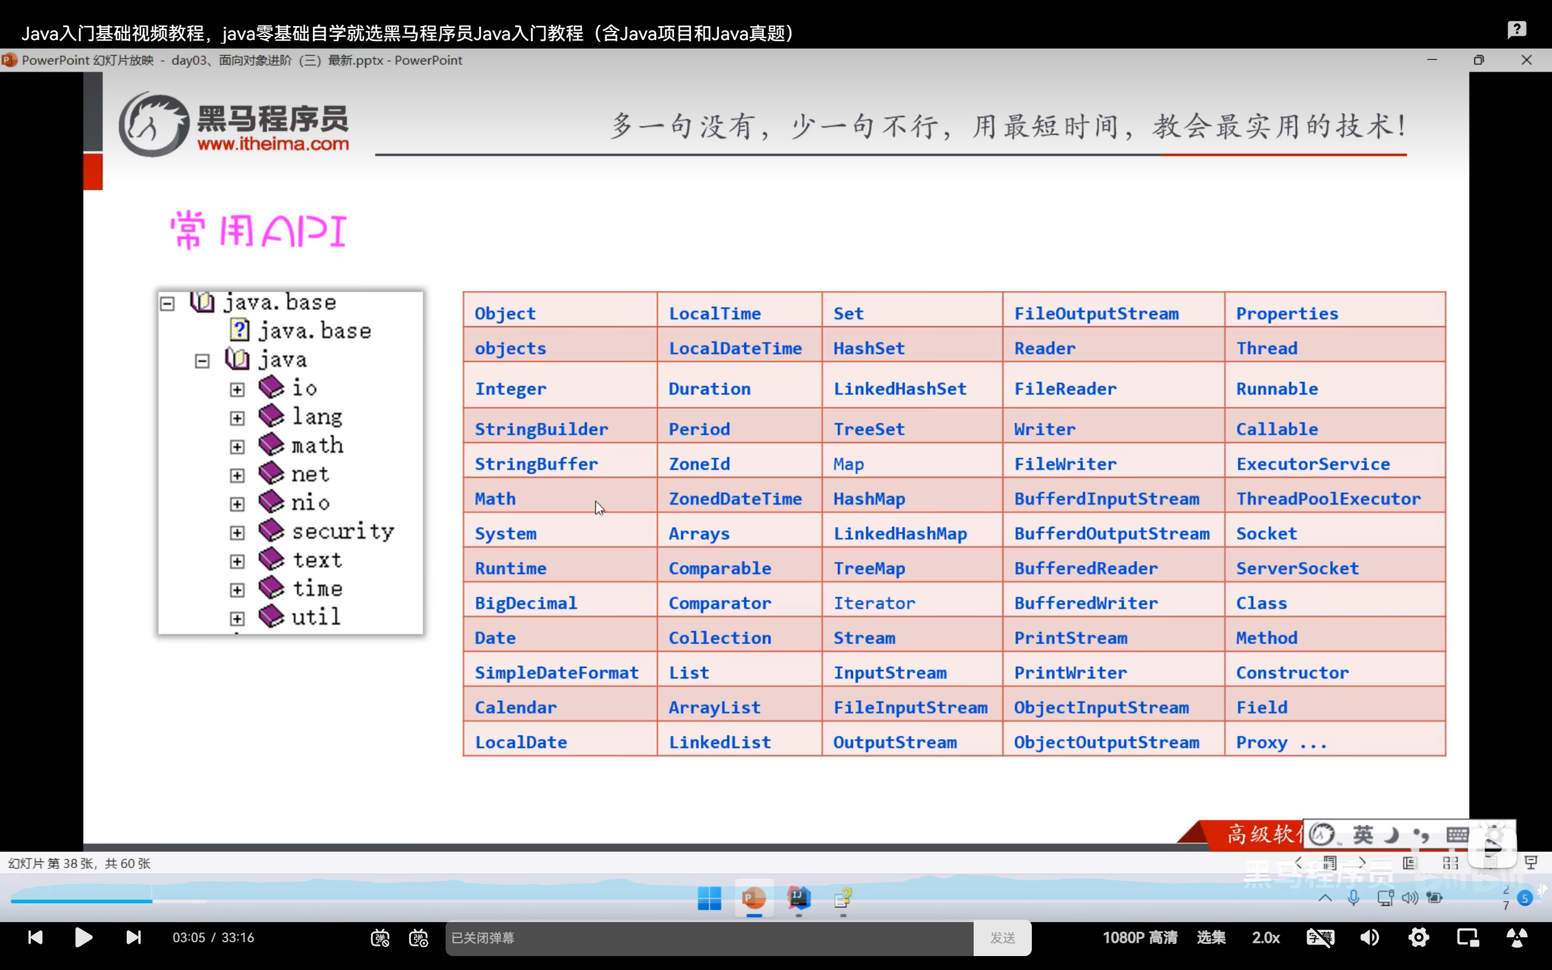Viewport: 1552px width, 970px height.
Task: Switch to PowerPoint normal view icon
Action: click(x=1409, y=863)
